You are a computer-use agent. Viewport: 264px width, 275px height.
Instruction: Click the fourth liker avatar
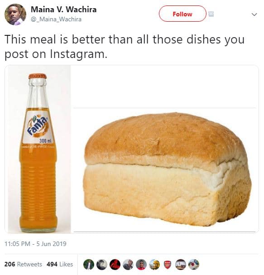128,264
